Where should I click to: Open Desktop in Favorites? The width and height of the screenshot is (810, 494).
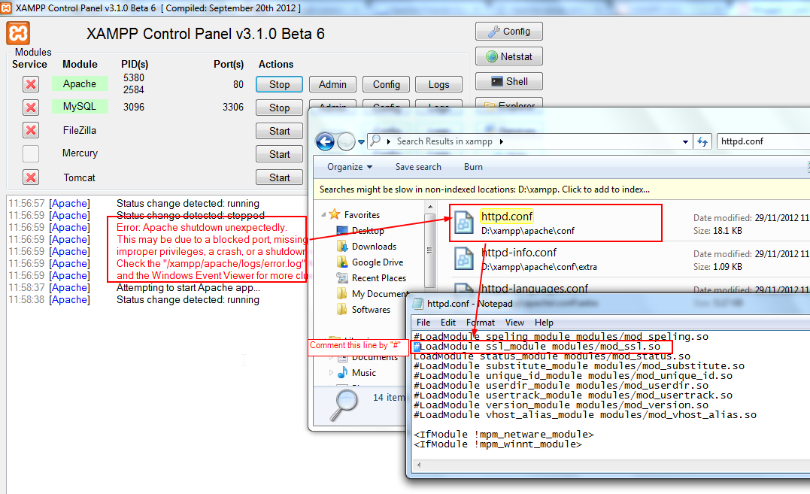pos(368,231)
